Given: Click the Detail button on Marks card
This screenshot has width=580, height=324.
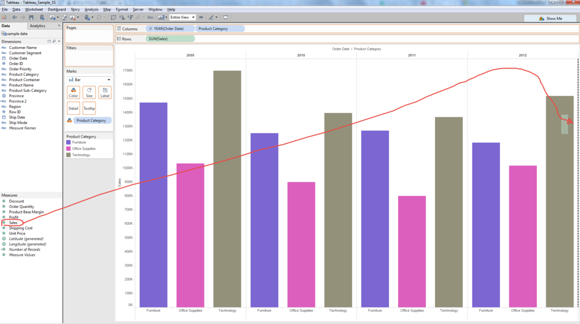Looking at the screenshot, I should pos(73,108).
